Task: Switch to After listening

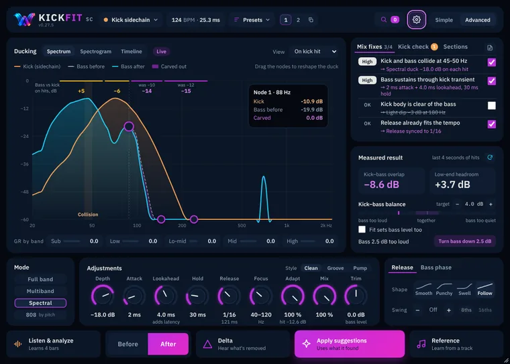Action: (x=168, y=344)
